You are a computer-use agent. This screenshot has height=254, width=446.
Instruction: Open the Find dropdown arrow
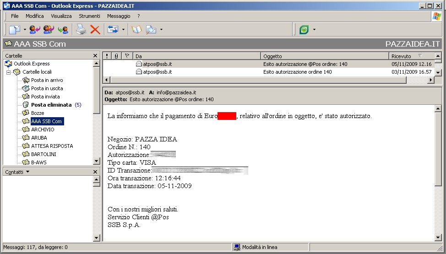(x=161, y=29)
